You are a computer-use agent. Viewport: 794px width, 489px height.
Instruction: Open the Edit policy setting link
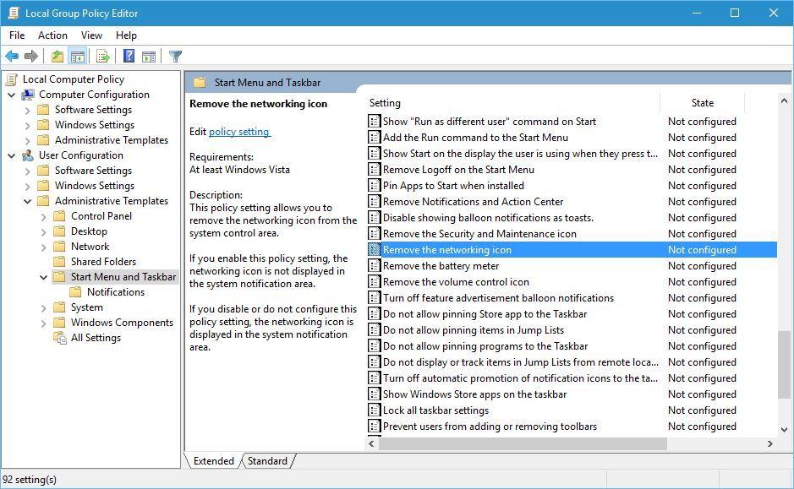click(x=239, y=132)
